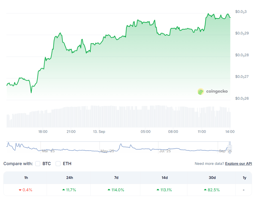Click the green up arrow beside 113.1%
258x200 pixels.
(x=158, y=190)
